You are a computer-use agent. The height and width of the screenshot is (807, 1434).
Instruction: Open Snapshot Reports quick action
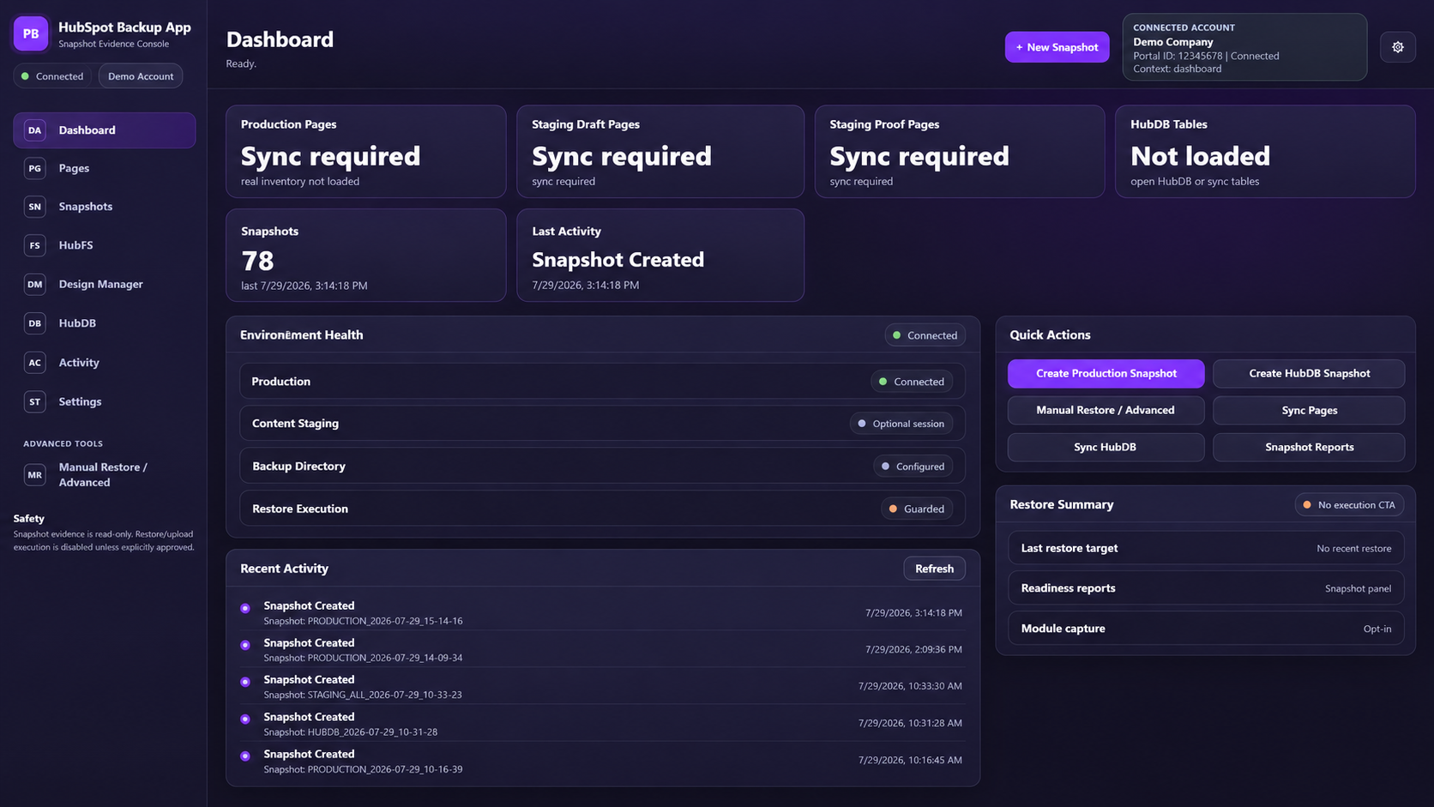coord(1309,447)
